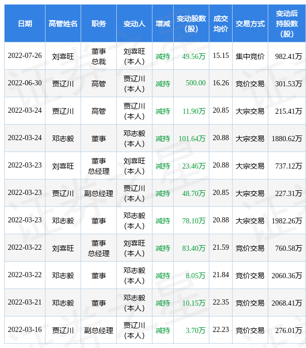Select the 高管姓名 column header
This screenshot has width=306, height=348.
pyautogui.click(x=63, y=23)
